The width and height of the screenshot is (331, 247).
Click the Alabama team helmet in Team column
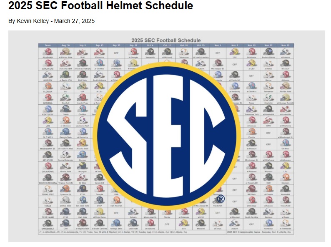point(48,51)
